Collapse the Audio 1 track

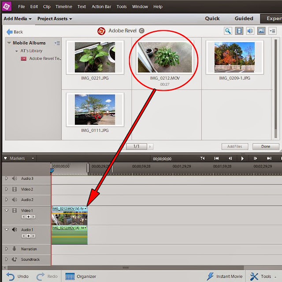coord(7,230)
